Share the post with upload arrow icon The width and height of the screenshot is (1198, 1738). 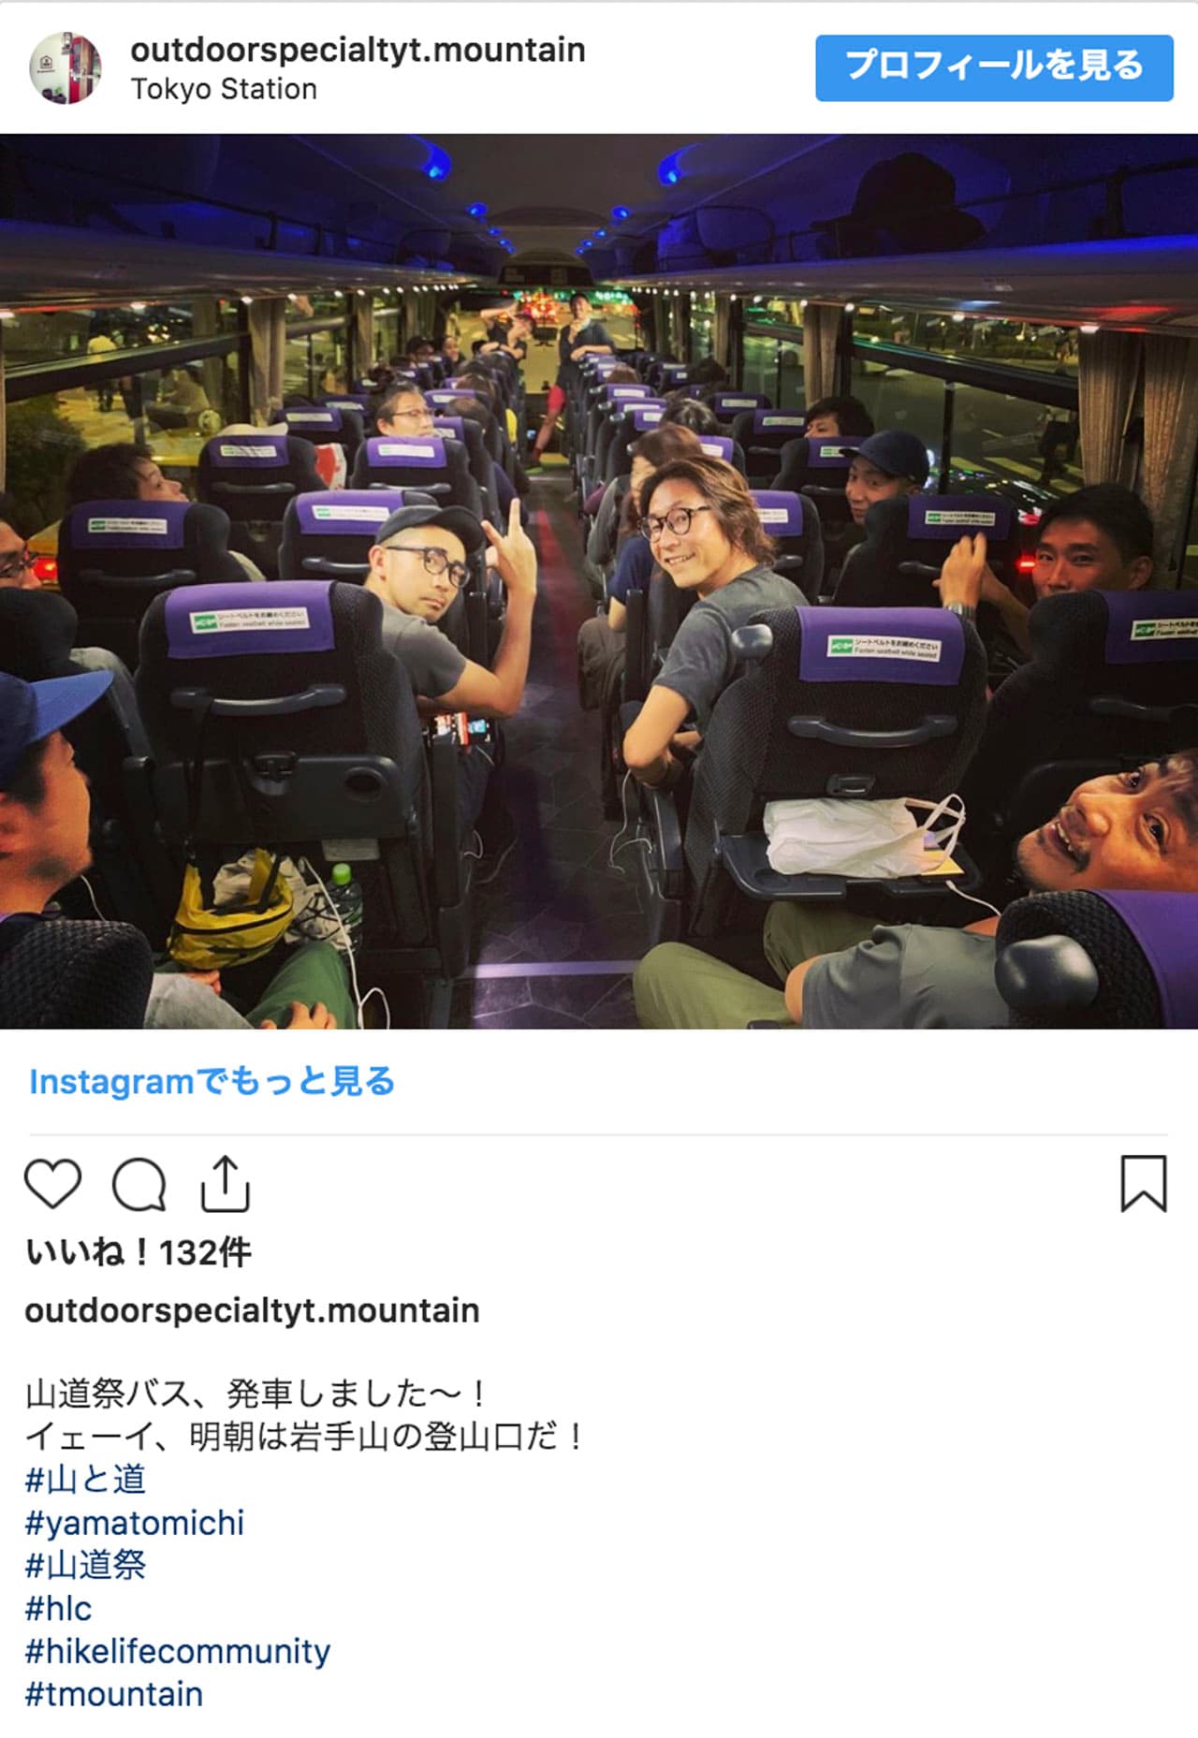[x=226, y=1184]
